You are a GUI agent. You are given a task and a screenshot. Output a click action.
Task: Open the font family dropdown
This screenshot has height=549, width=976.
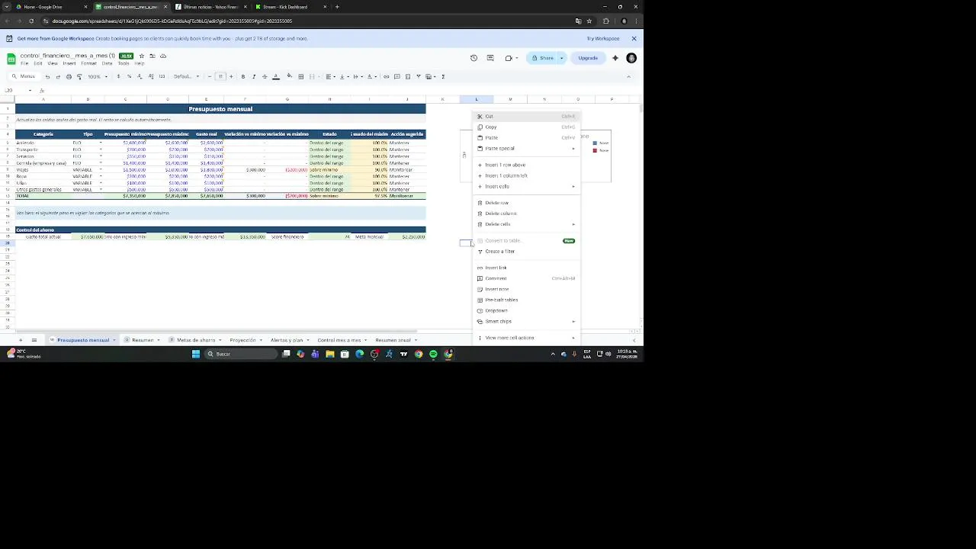pyautogui.click(x=186, y=76)
